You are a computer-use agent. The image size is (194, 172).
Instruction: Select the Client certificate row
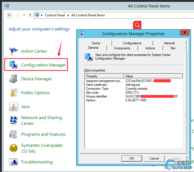tap(134, 85)
